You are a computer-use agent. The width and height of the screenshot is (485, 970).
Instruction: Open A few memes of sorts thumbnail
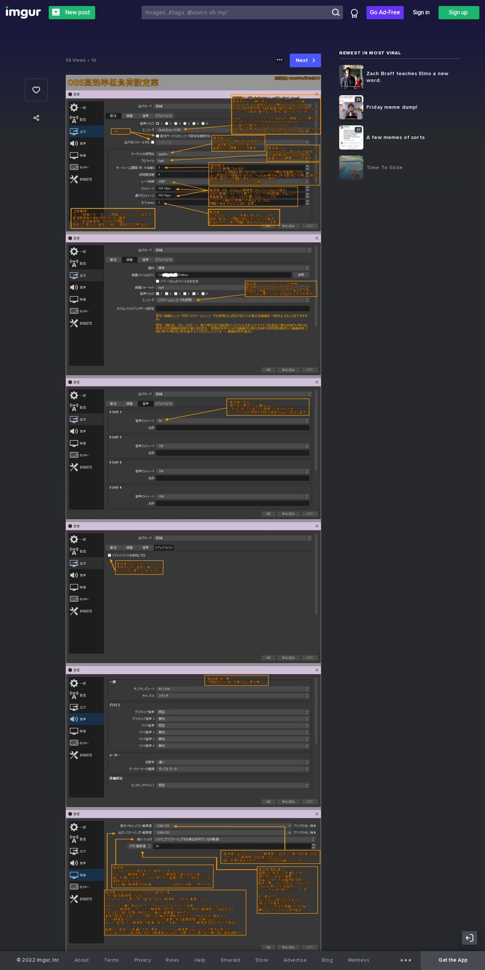[351, 137]
